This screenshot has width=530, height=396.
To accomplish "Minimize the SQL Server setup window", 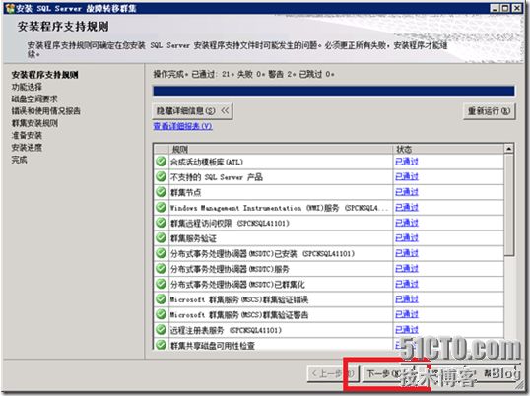I will [x=496, y=8].
